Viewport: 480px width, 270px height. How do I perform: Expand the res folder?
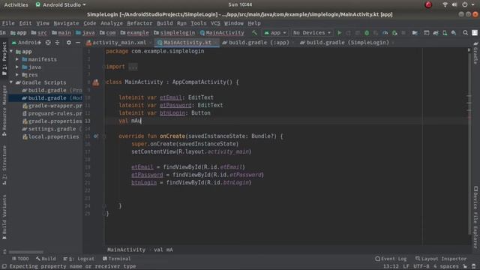click(17, 75)
